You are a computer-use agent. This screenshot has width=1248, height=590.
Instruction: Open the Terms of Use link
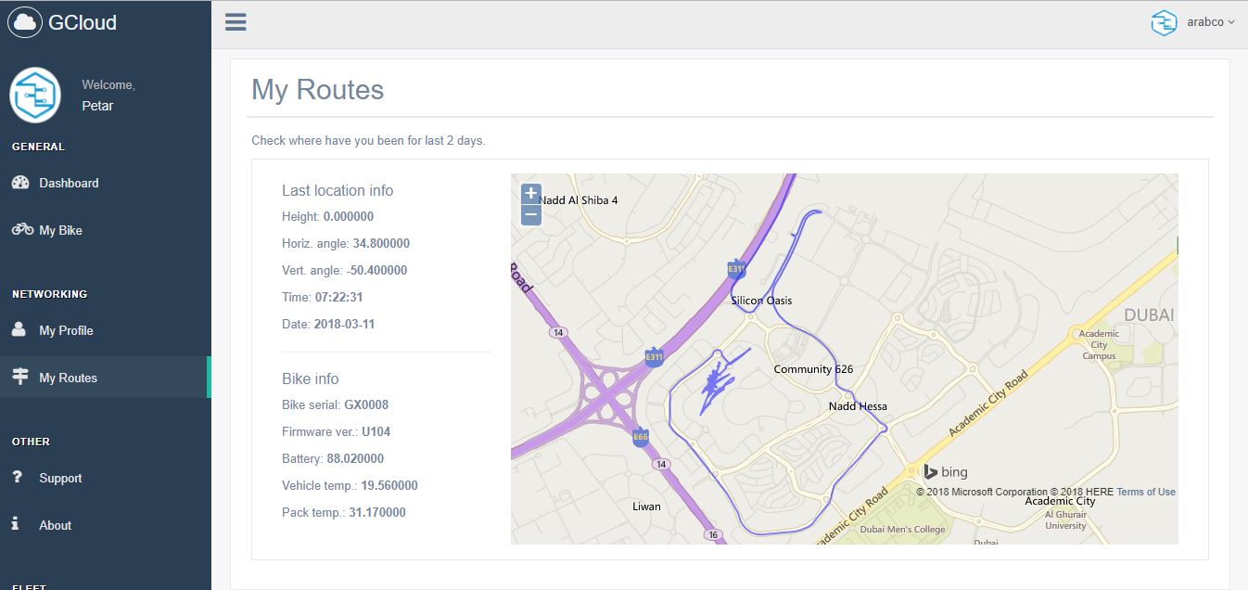tap(1145, 492)
